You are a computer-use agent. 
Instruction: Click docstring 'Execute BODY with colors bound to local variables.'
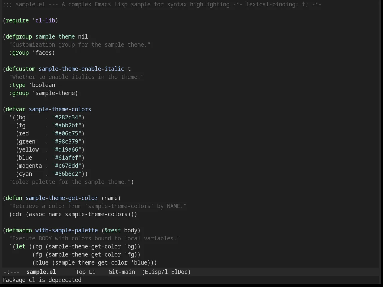pyautogui.click(x=95, y=238)
